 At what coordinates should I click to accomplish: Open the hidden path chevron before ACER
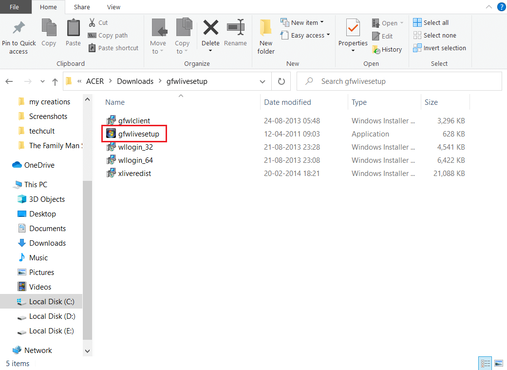(79, 81)
